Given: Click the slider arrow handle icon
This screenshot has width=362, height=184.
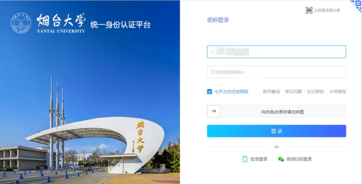Looking at the screenshot, I should click(214, 111).
